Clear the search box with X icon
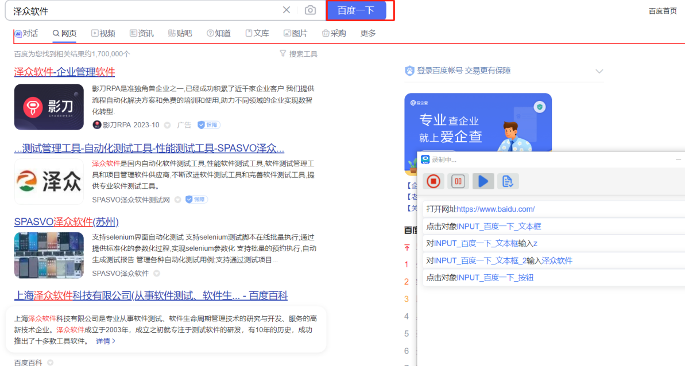The image size is (685, 366). point(287,10)
